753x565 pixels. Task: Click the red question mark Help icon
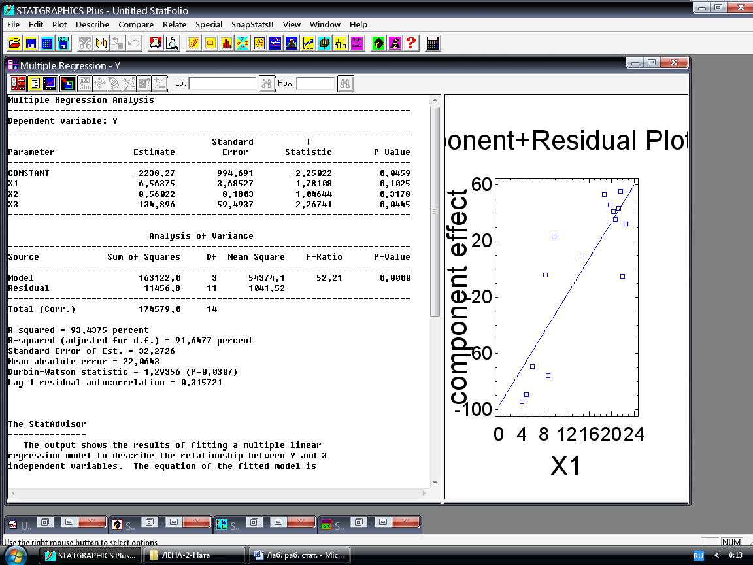411,43
